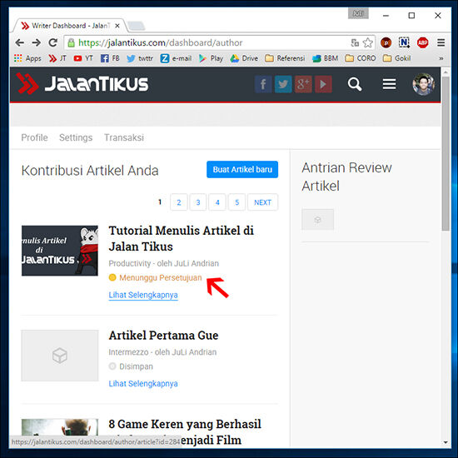
Task: Reload the page with refresh icon
Action: click(x=52, y=43)
